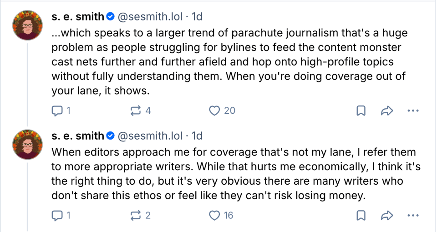
Task: Share the parachute journalism post
Action: click(386, 111)
